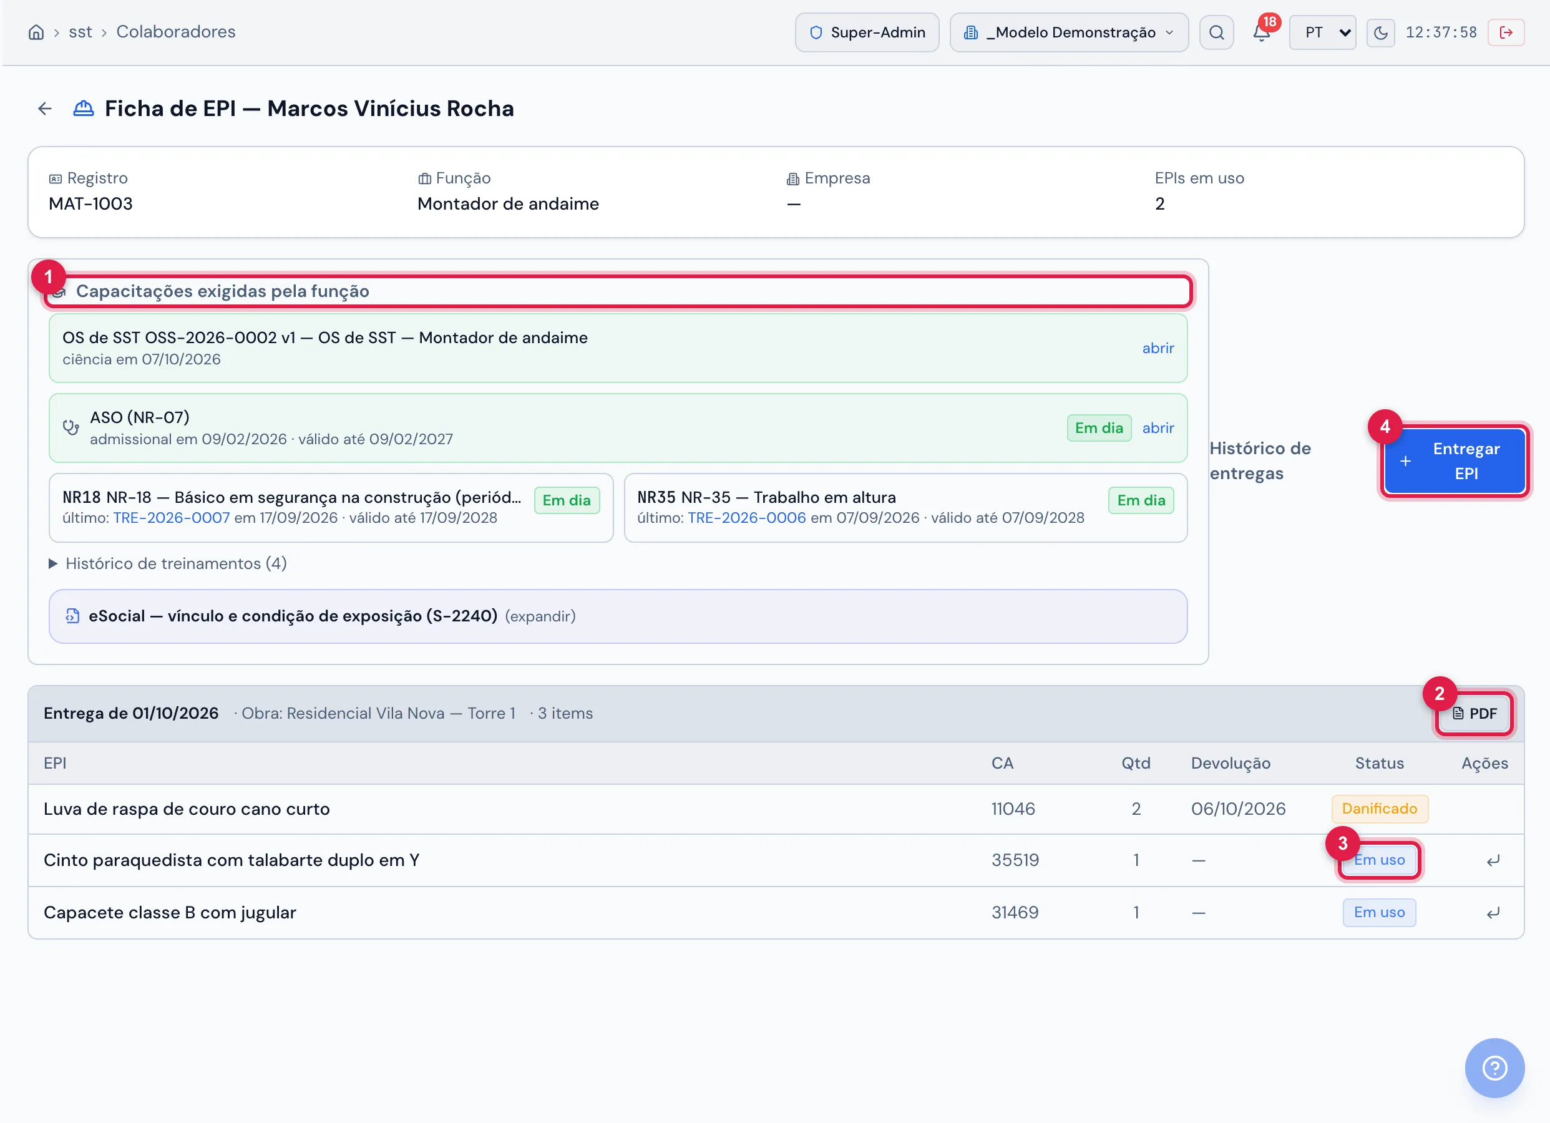The width and height of the screenshot is (1550, 1123).
Task: Click the helmet icon beside Ficha de EPI title
Action: pyautogui.click(x=84, y=109)
